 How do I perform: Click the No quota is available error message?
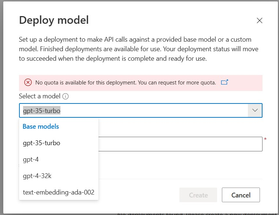click(x=126, y=83)
